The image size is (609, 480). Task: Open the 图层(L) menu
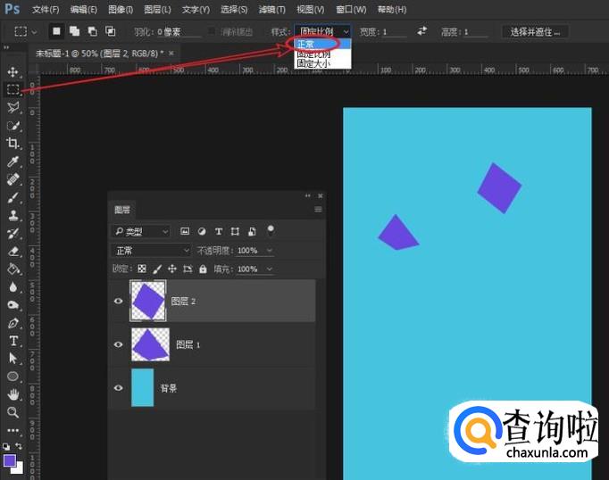(158, 10)
